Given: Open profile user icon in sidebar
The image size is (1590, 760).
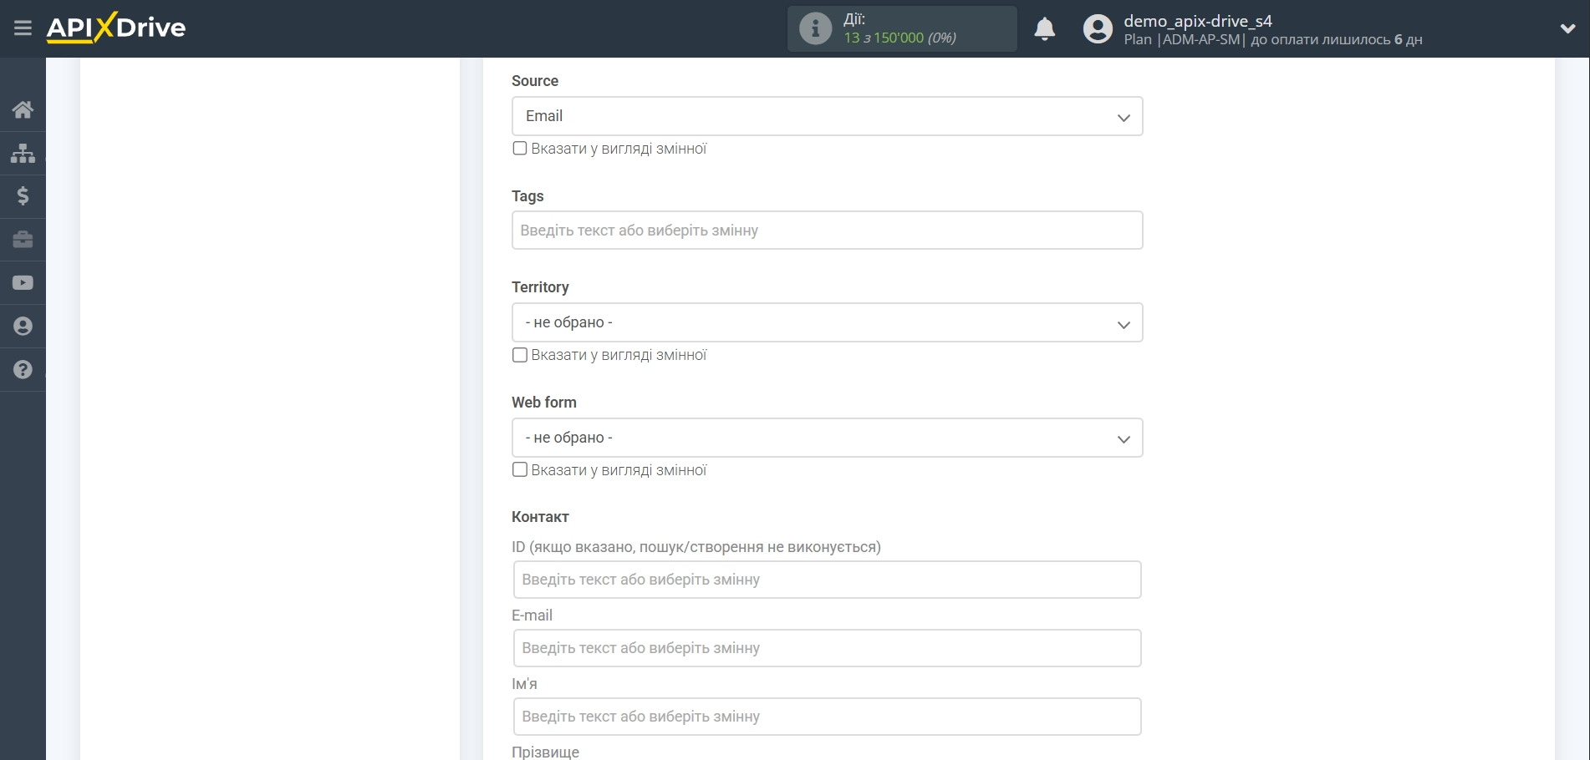Looking at the screenshot, I should [x=23, y=327].
